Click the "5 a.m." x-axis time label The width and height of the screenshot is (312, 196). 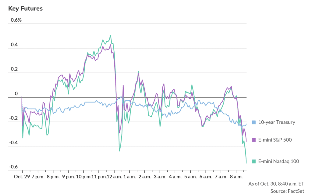(x=191, y=177)
